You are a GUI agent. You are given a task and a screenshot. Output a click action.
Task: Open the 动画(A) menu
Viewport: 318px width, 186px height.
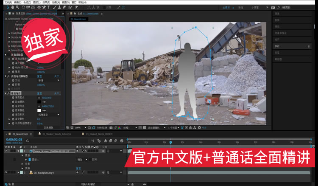pos(56,3)
